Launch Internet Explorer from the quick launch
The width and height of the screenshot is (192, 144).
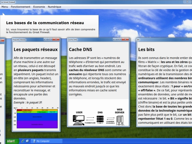[x=23, y=141]
